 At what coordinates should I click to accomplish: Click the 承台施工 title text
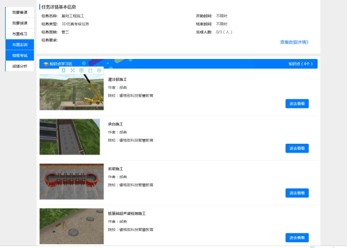115,124
